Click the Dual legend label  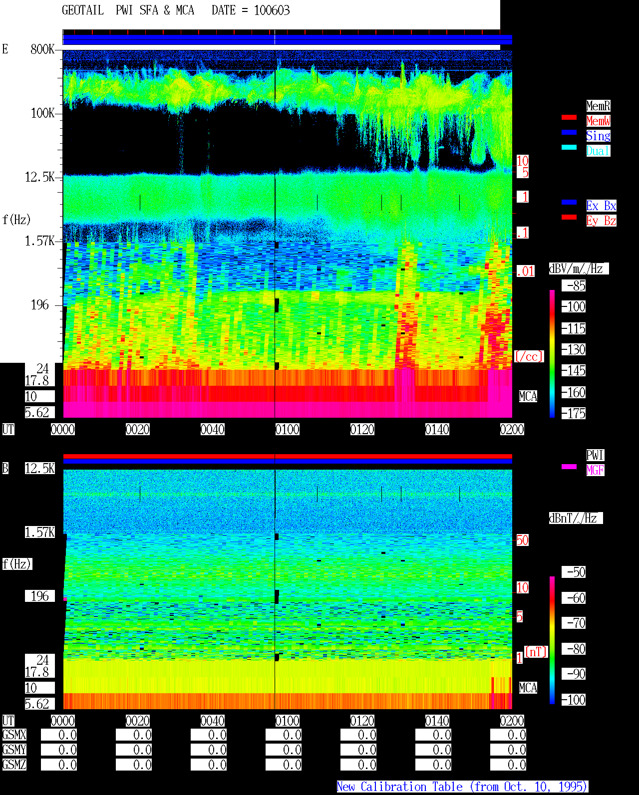(x=598, y=151)
